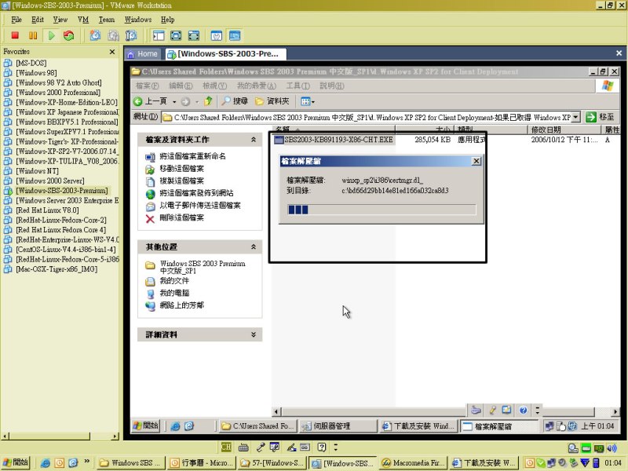
Task: Select [Windows 2000 Server] in Favorites list
Action: [49, 181]
